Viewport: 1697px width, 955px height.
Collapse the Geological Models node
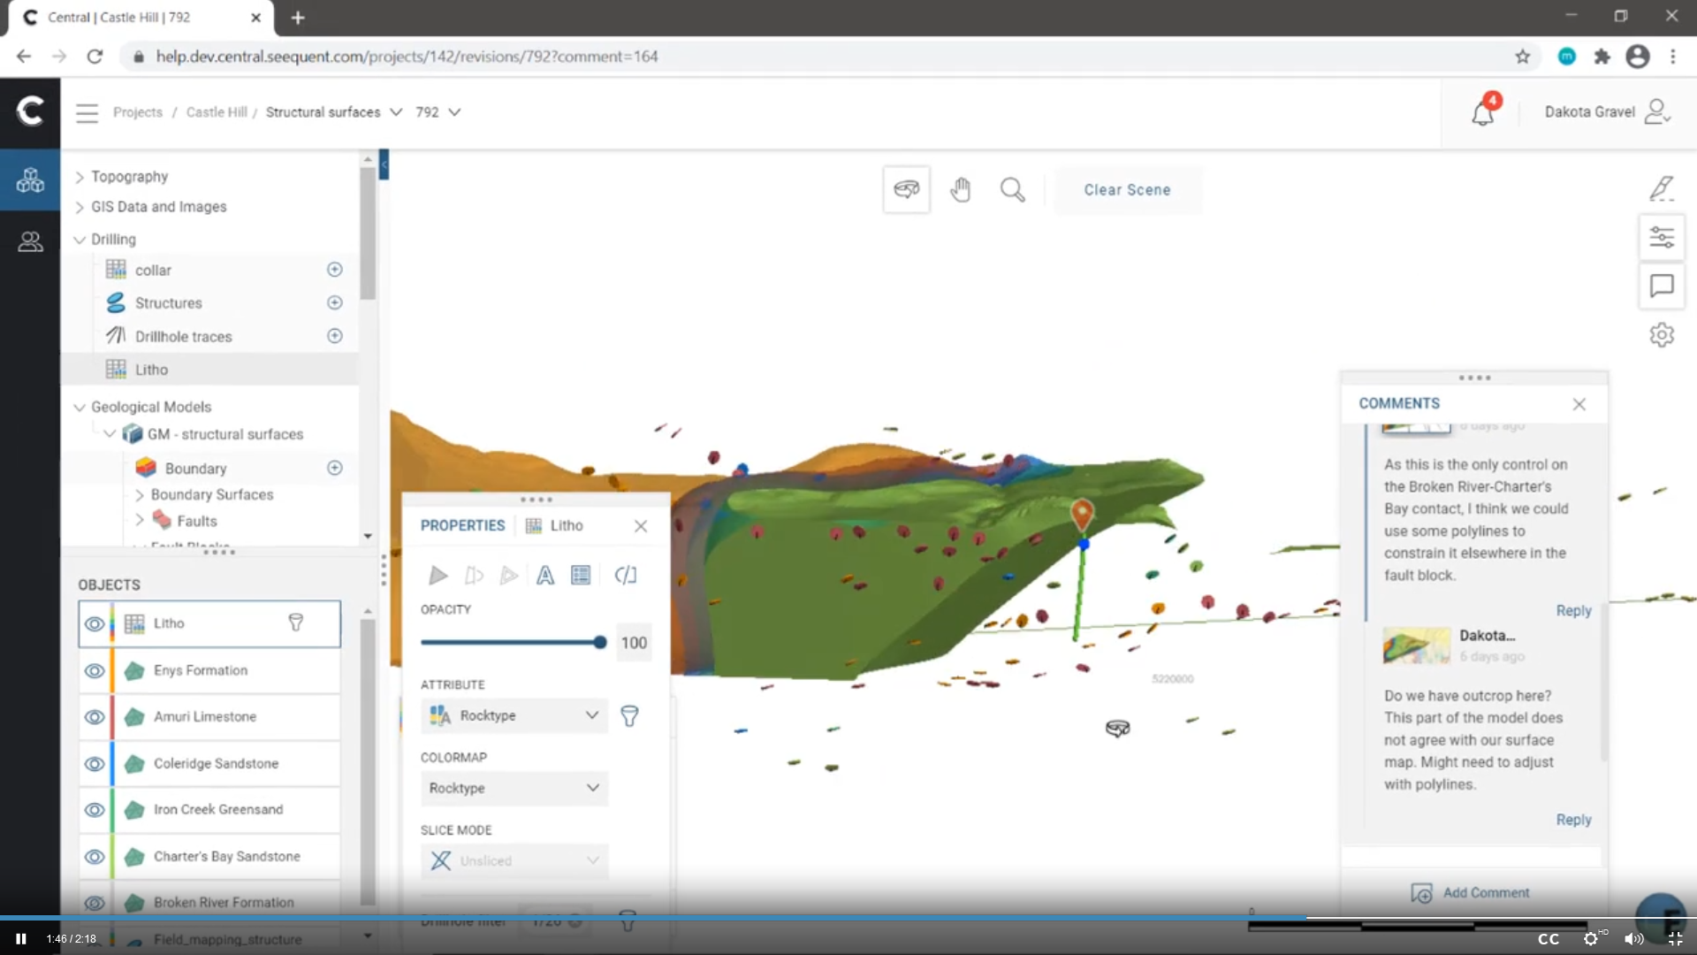[80, 407]
